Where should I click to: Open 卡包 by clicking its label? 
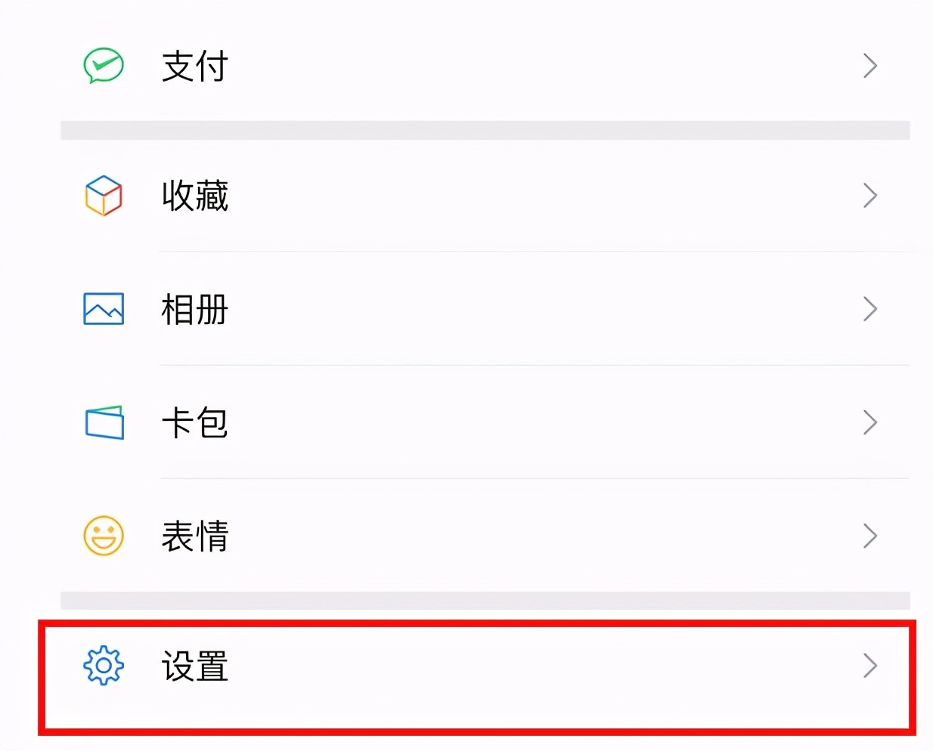coord(194,423)
